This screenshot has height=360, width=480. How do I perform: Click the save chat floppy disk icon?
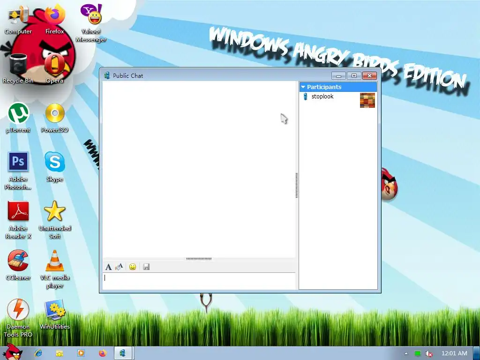146,267
